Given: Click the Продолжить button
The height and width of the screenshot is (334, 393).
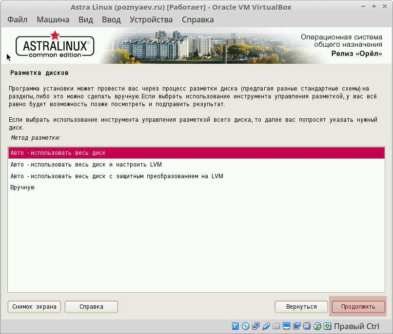Looking at the screenshot, I should click(x=358, y=307).
